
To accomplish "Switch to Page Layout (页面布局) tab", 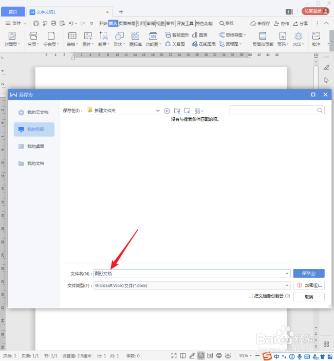I will [127, 23].
